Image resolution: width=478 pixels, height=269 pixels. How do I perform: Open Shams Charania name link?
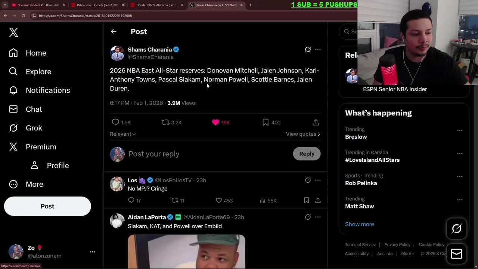tap(150, 49)
